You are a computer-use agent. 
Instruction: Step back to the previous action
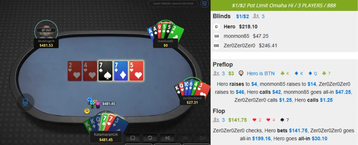pos(167,138)
